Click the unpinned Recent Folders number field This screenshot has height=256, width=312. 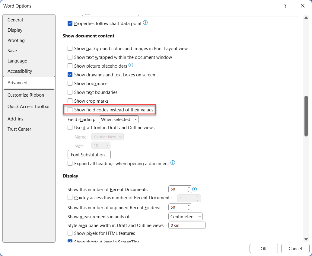click(177, 207)
